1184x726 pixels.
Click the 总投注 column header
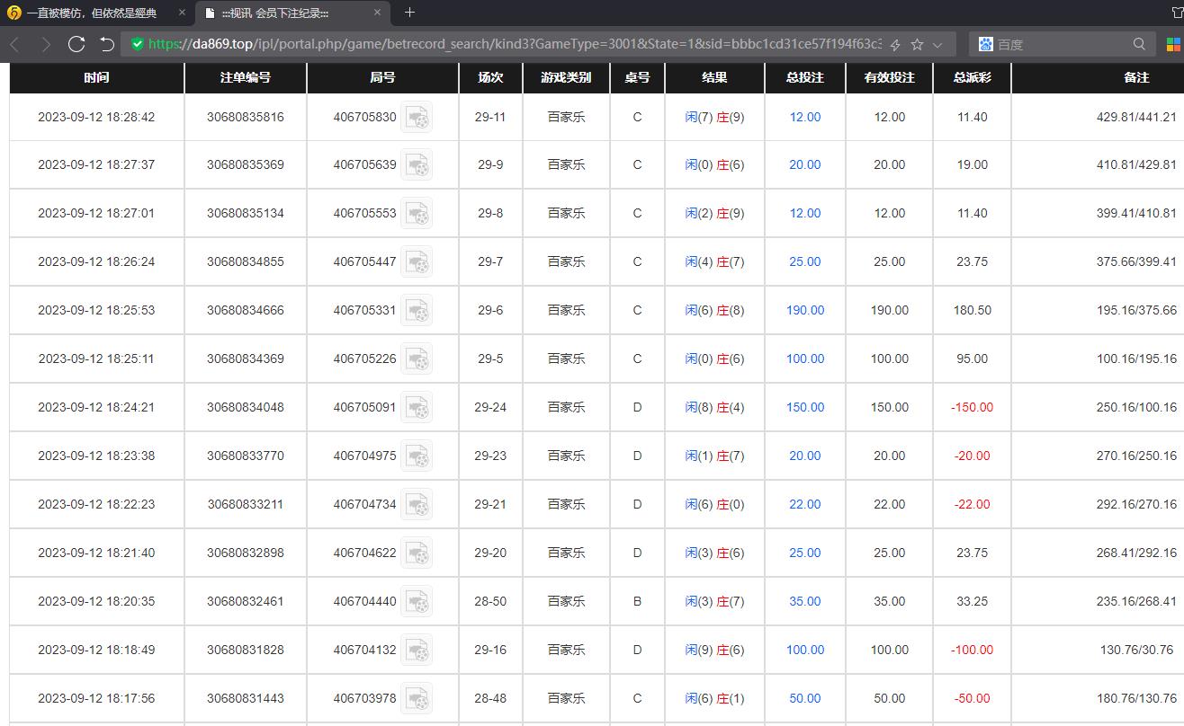point(805,77)
